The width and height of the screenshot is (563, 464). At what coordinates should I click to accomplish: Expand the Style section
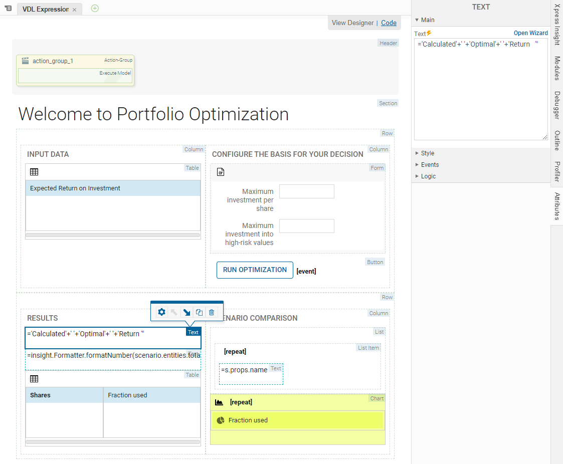417,153
